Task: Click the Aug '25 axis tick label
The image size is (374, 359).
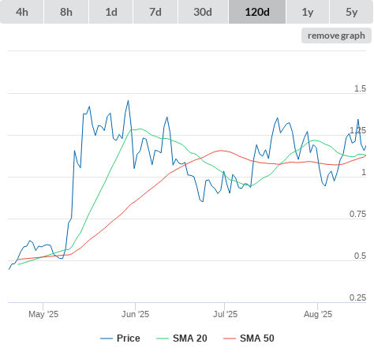Action: (318, 314)
